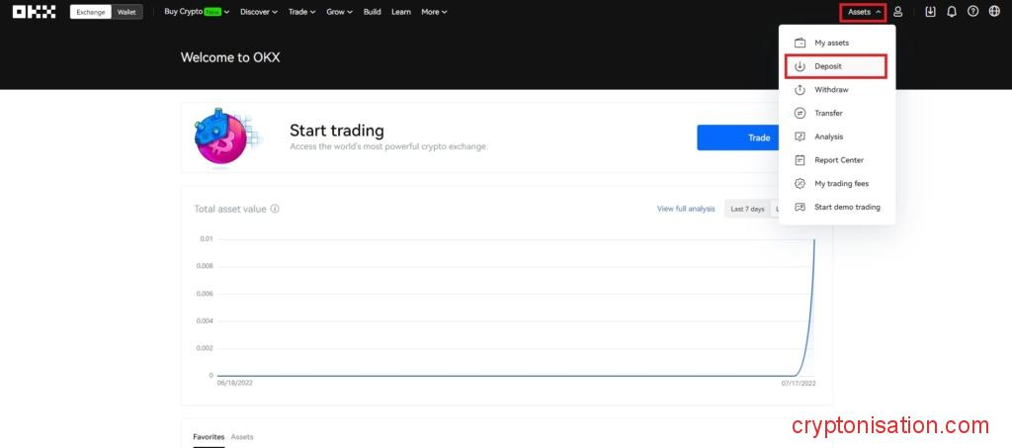Open the user profile icon

coord(897,12)
